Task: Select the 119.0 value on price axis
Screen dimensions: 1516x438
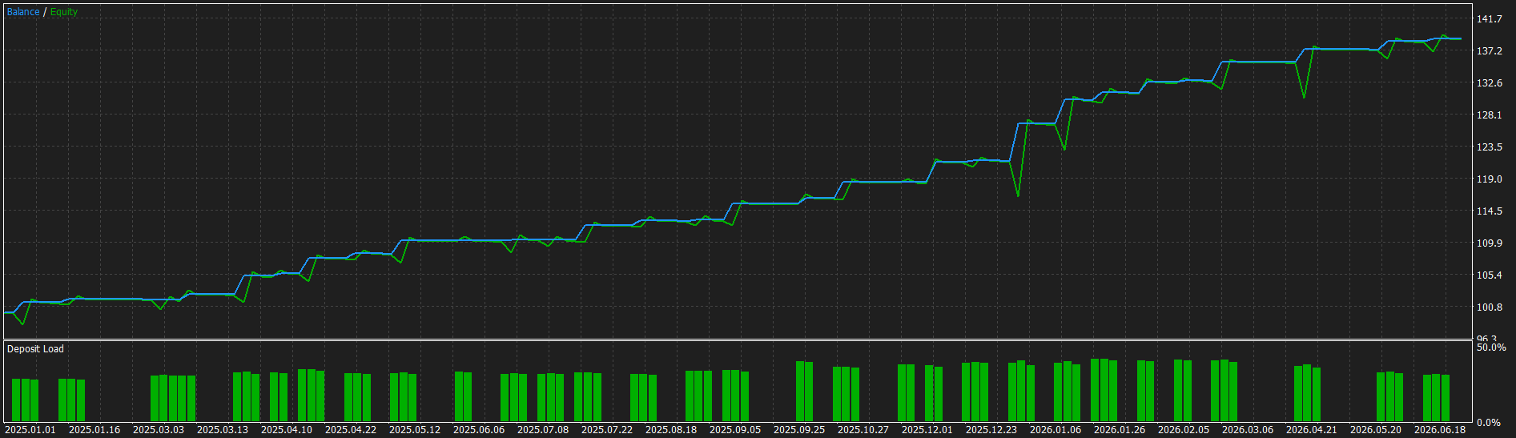Action: click(1490, 179)
